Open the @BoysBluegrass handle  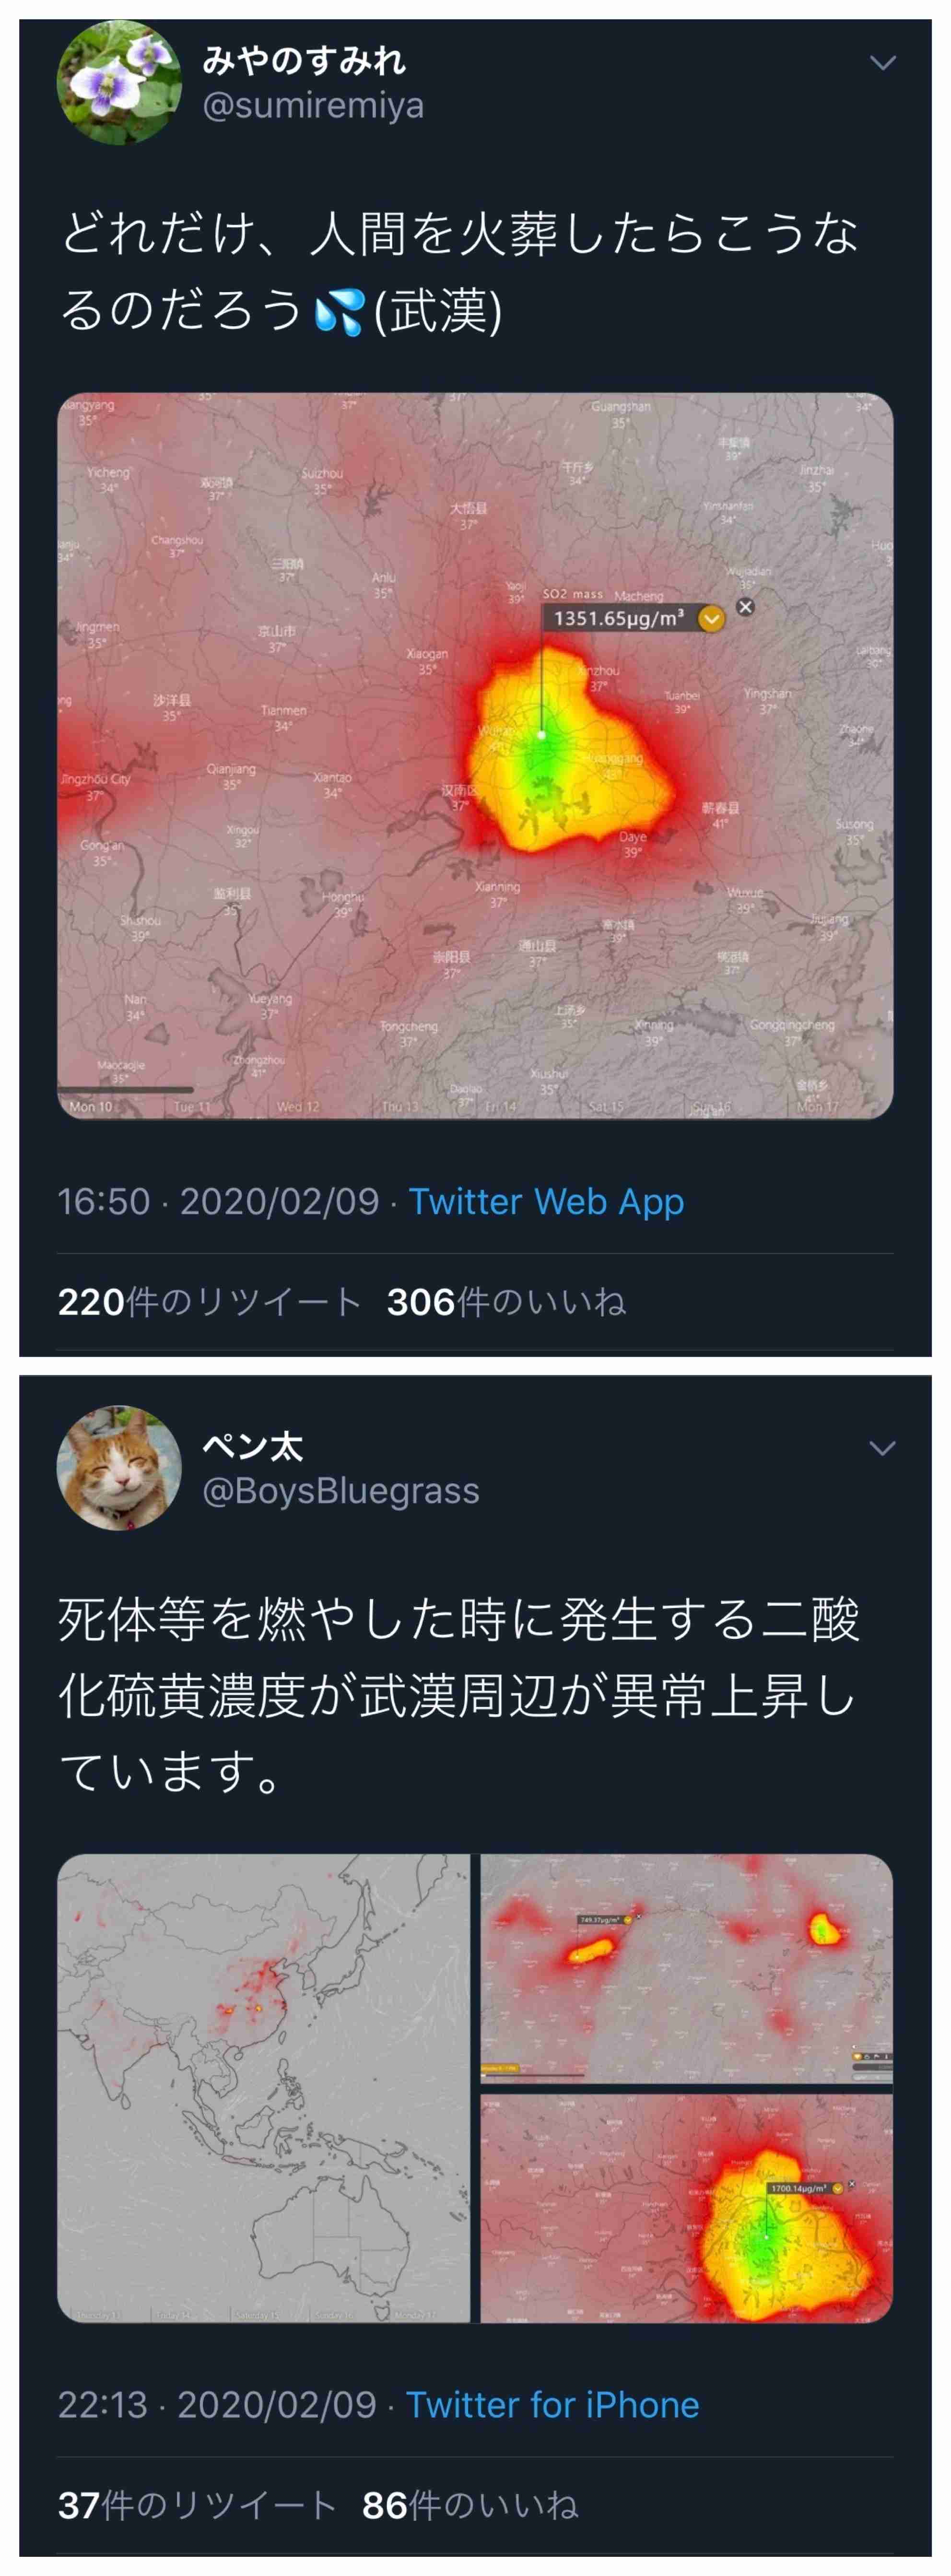[341, 1491]
